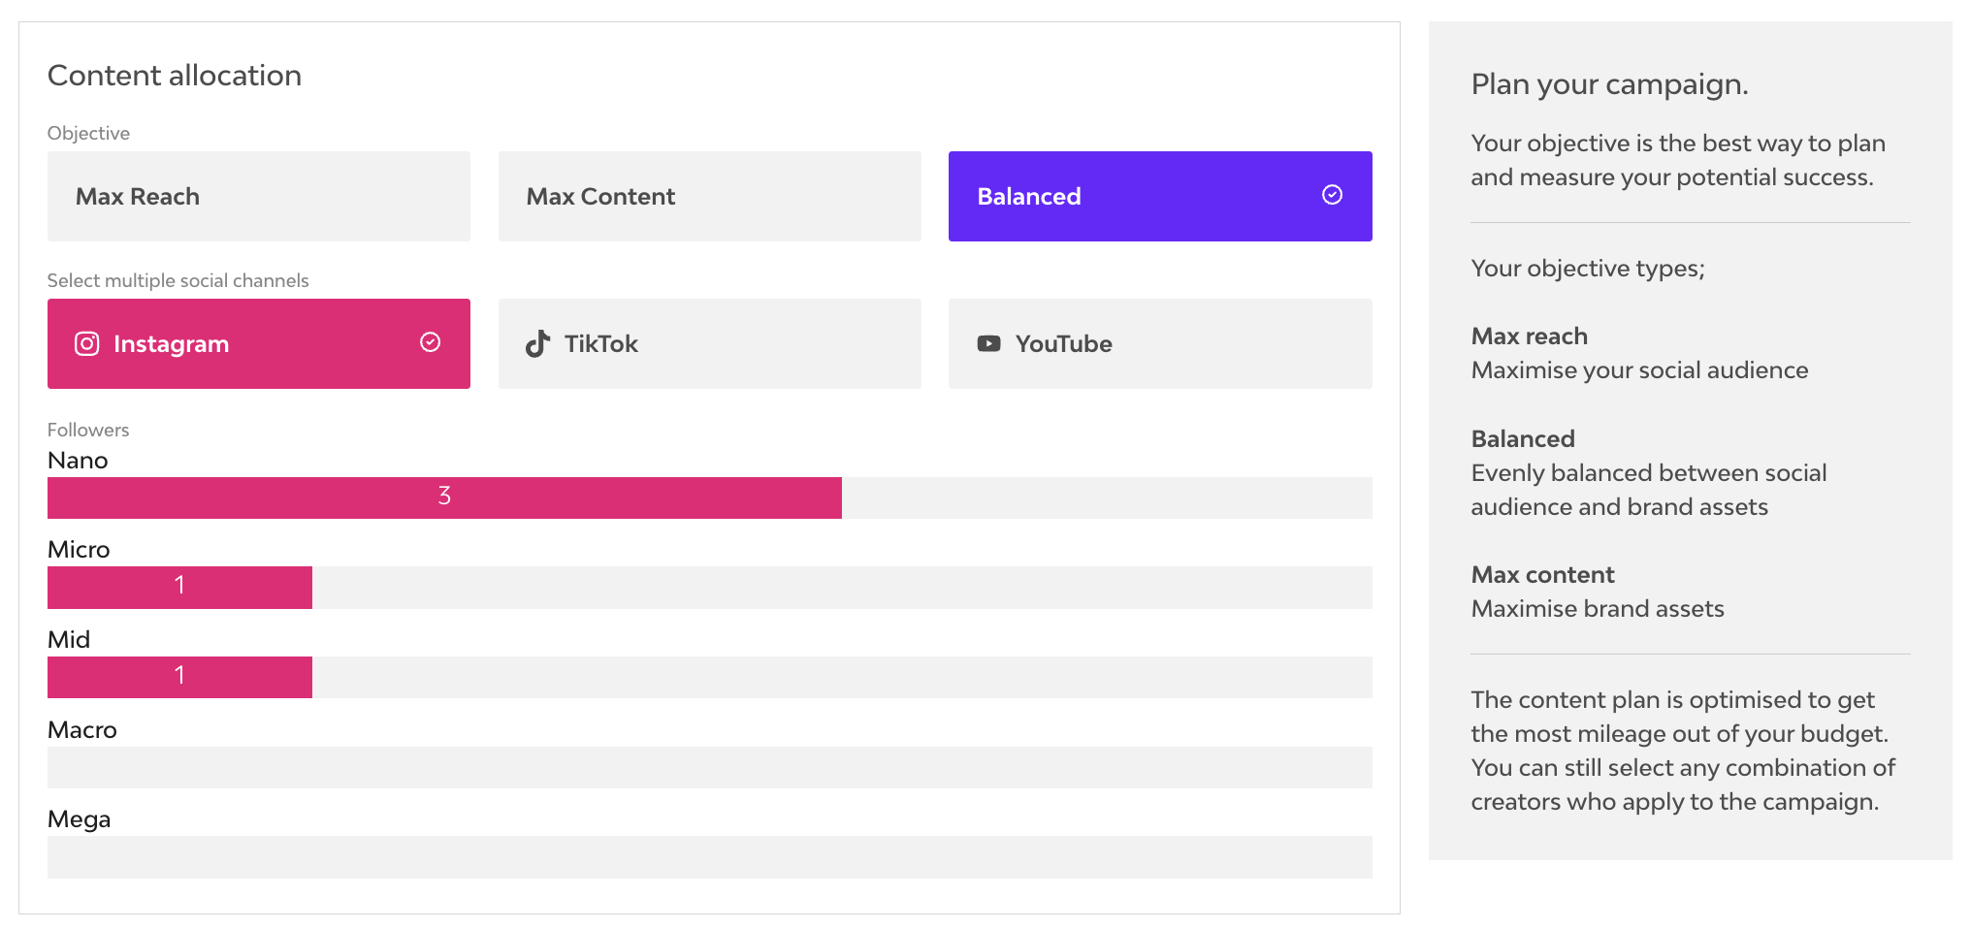Click the filled Micro bar showing 1
1971x929 pixels.
click(179, 588)
